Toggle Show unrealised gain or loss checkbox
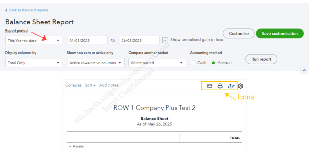The height and width of the screenshot is (150, 309). click(x=165, y=40)
